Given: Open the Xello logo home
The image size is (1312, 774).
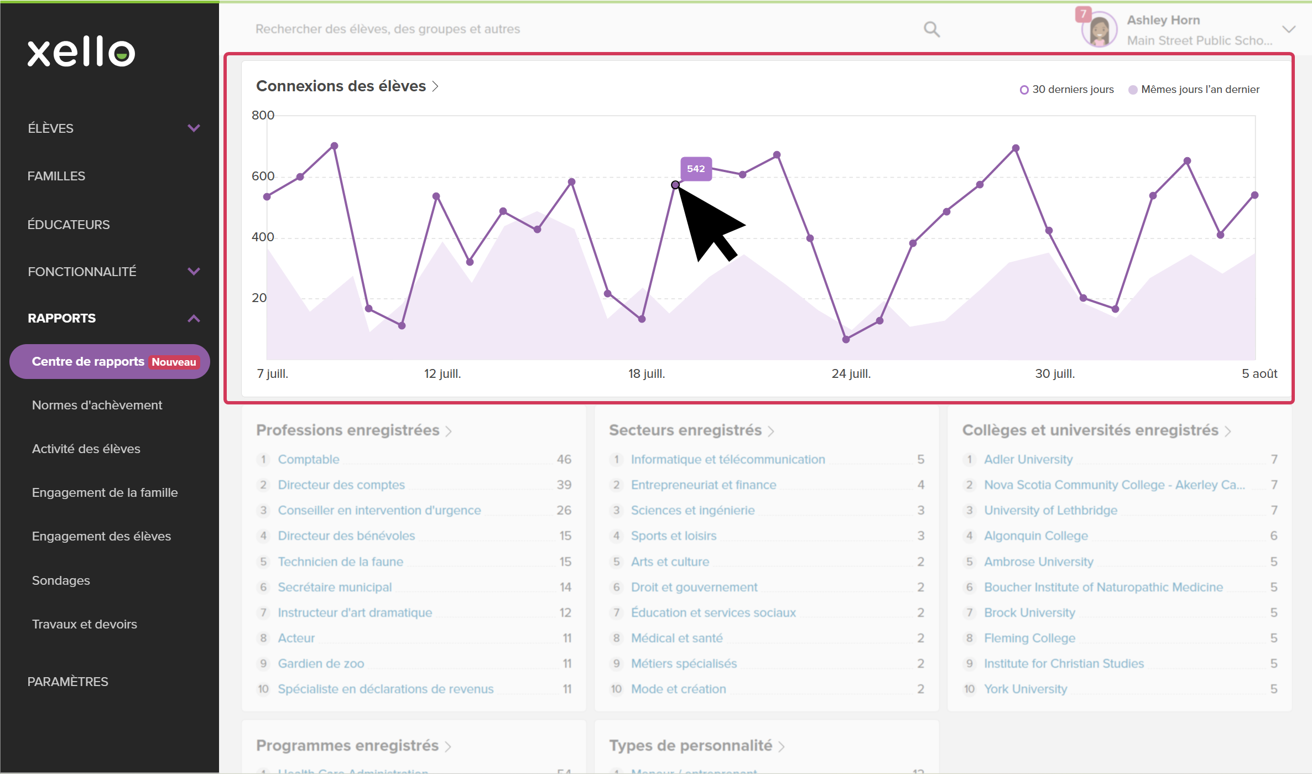Looking at the screenshot, I should pos(81,52).
